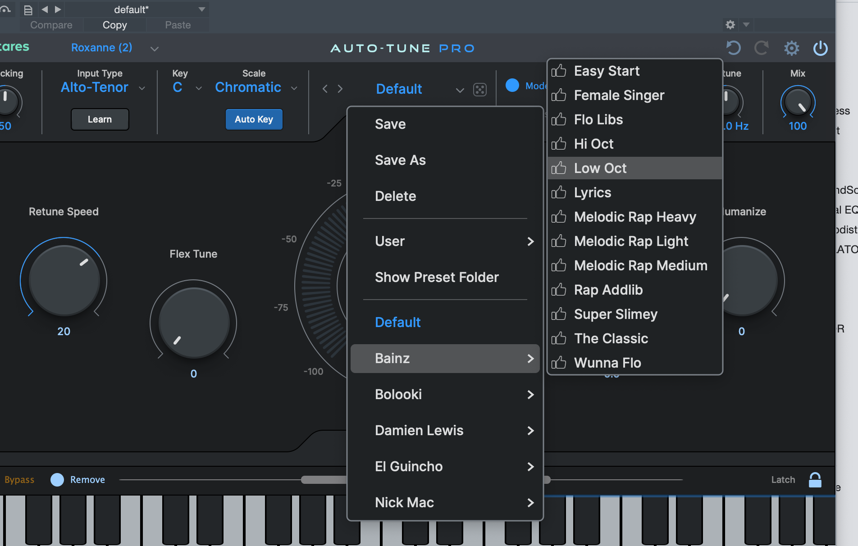Click the power bypass icon

click(820, 48)
